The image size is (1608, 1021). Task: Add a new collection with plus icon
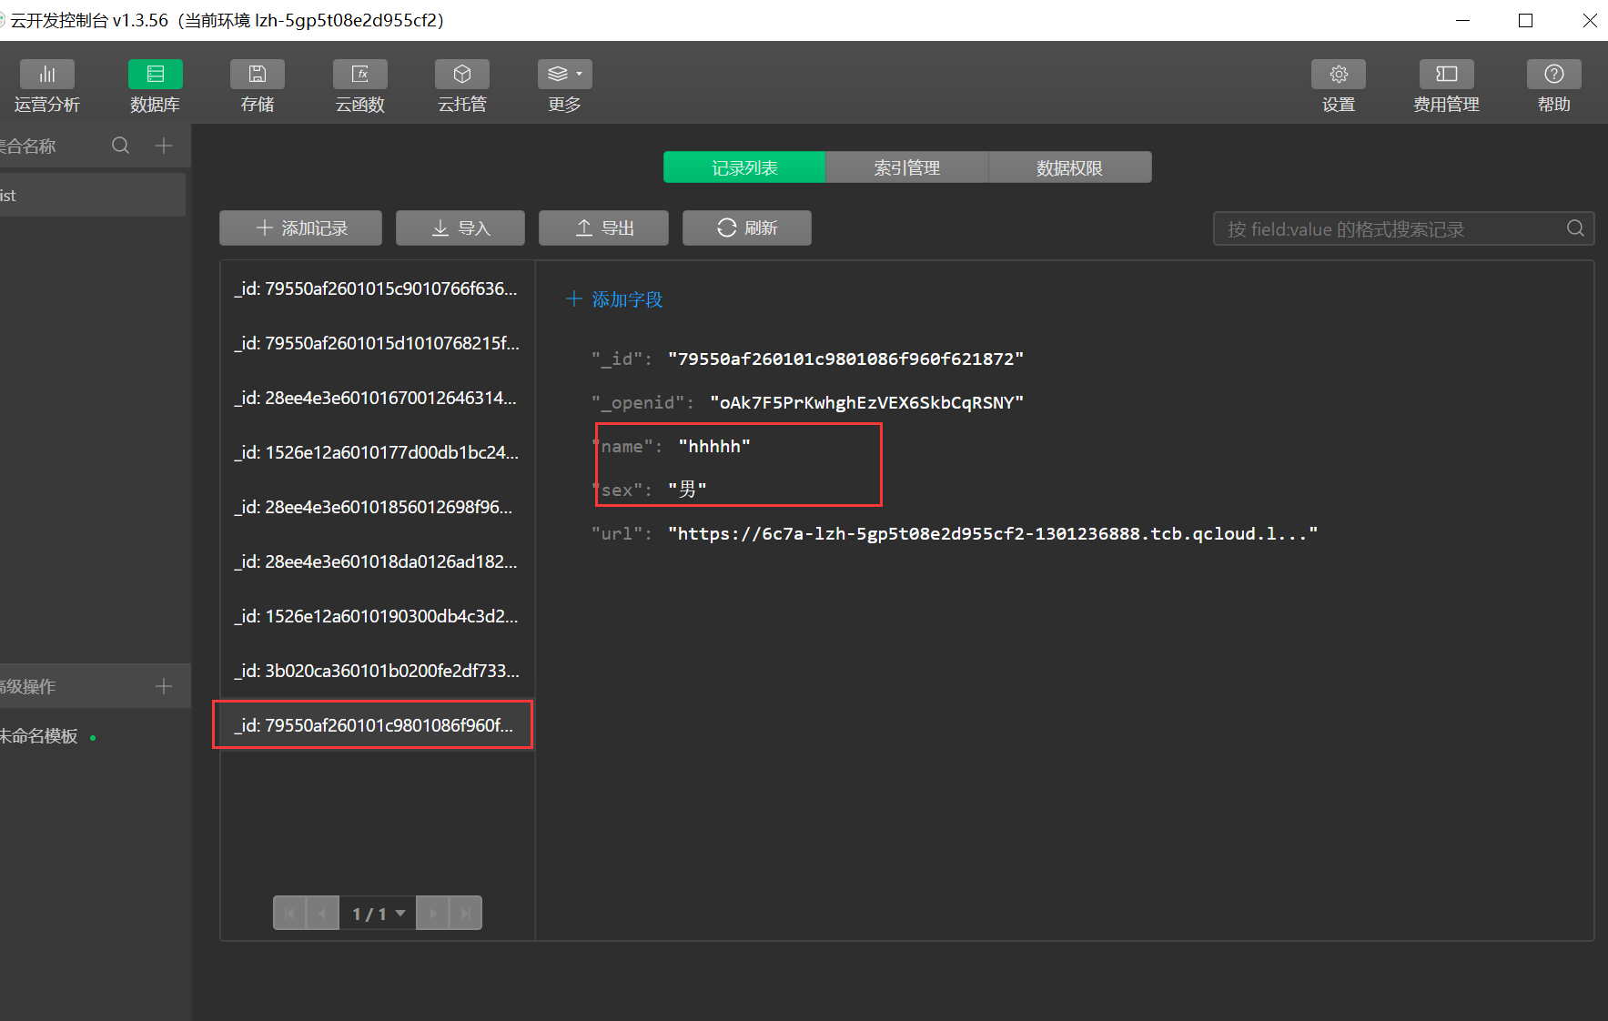click(x=164, y=146)
